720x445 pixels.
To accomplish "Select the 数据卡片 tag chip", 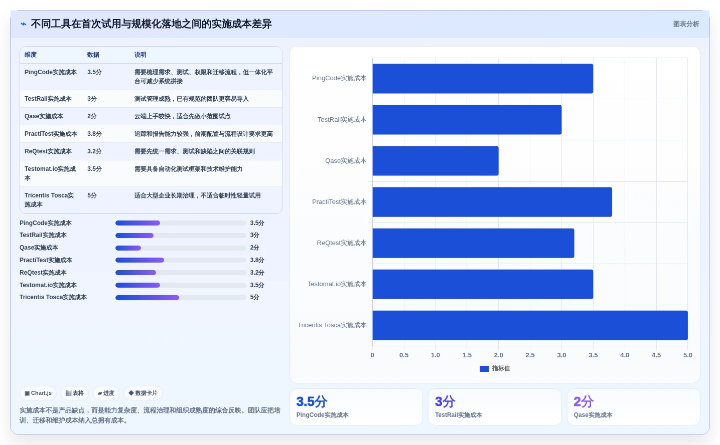I will [143, 393].
